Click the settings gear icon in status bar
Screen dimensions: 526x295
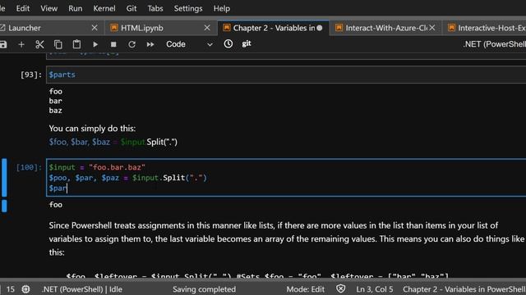[x=25, y=289]
